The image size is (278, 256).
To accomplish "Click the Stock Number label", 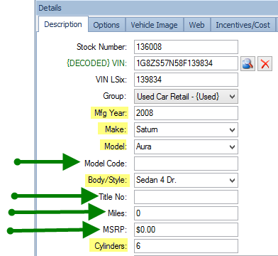I will (101, 47).
